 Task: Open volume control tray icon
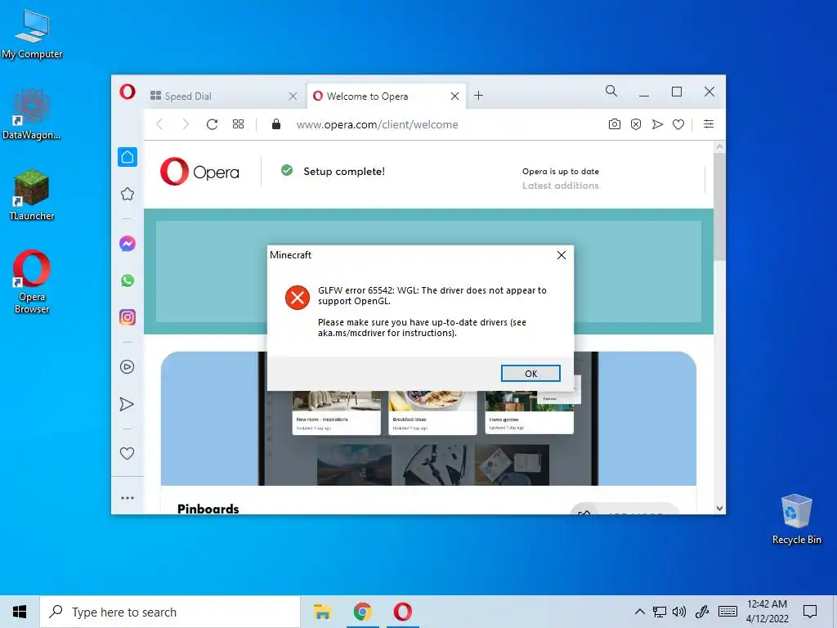[679, 612]
